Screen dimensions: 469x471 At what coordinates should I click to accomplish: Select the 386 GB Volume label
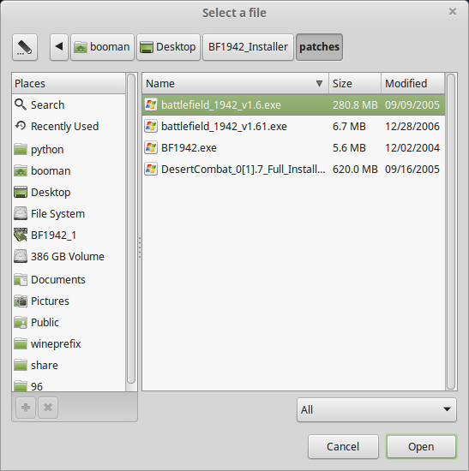point(68,257)
